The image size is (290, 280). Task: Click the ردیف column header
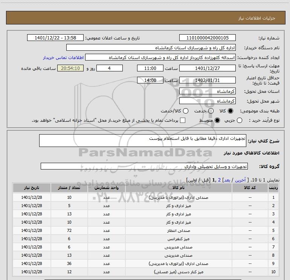(273, 188)
